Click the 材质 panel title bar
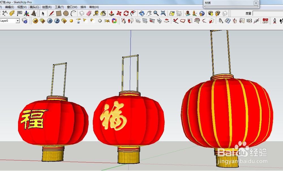Screen dimensions: 283x171 (231, 3)
